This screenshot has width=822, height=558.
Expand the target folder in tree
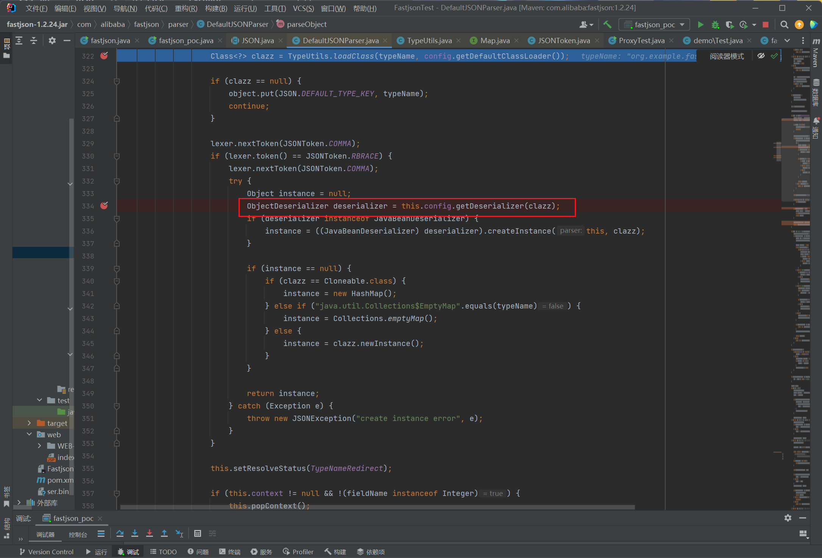pos(29,423)
